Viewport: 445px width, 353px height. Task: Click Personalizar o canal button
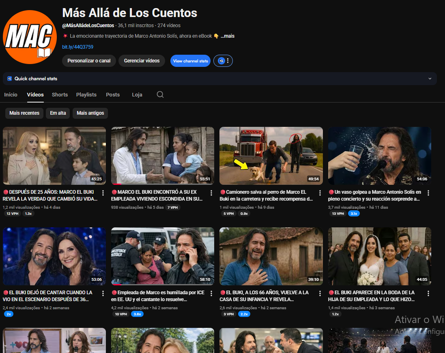[89, 61]
